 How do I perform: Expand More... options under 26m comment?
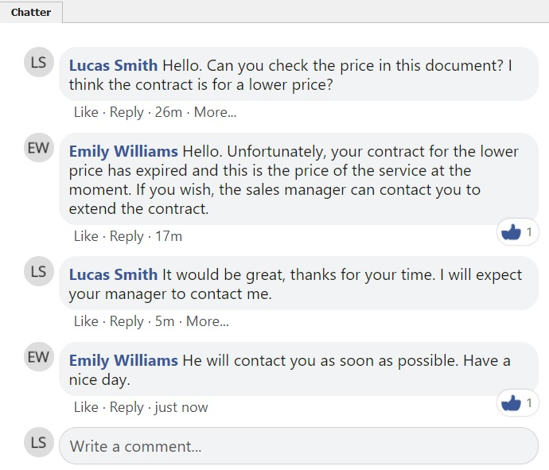216,112
